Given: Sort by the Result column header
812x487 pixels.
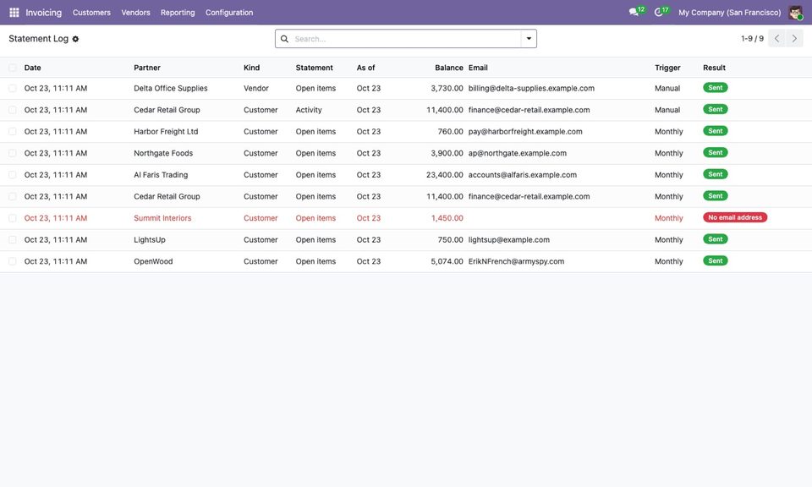Looking at the screenshot, I should tap(714, 68).
